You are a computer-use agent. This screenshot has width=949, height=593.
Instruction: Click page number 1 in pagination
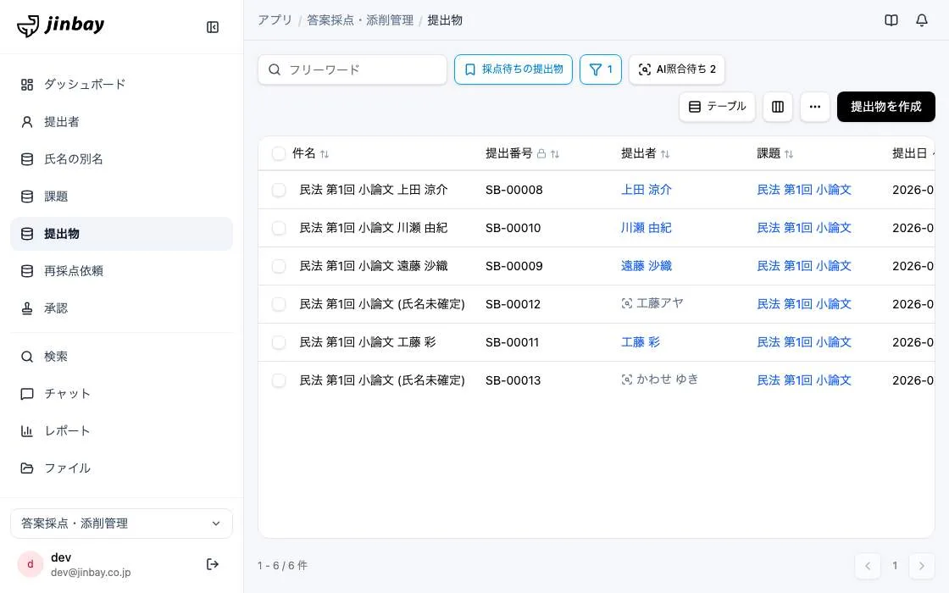(x=895, y=566)
